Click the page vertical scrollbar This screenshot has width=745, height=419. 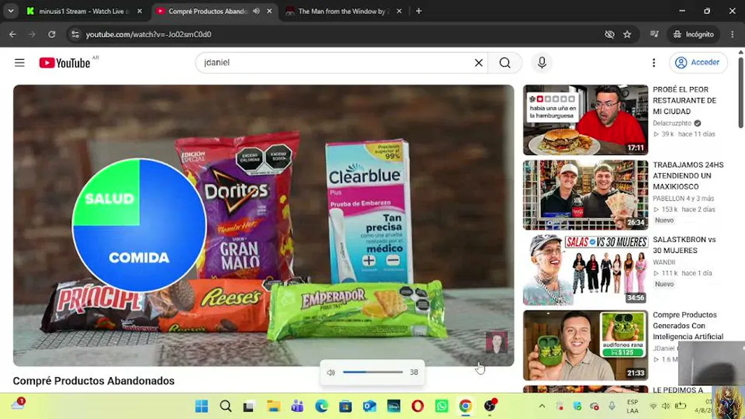pyautogui.click(x=740, y=93)
